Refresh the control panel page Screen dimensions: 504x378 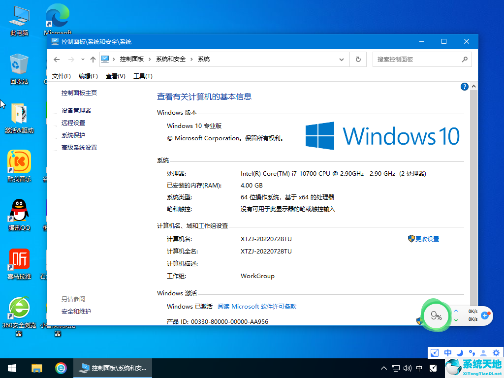(x=358, y=60)
